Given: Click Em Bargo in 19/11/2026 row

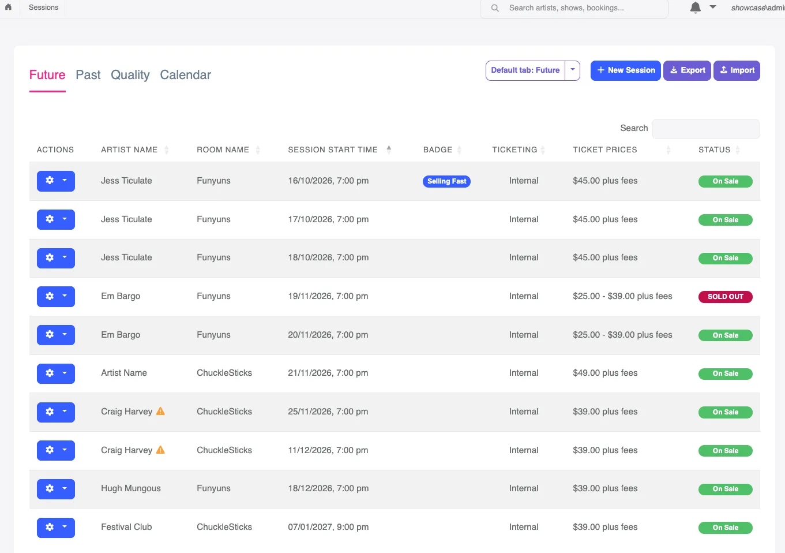Looking at the screenshot, I should (x=121, y=296).
